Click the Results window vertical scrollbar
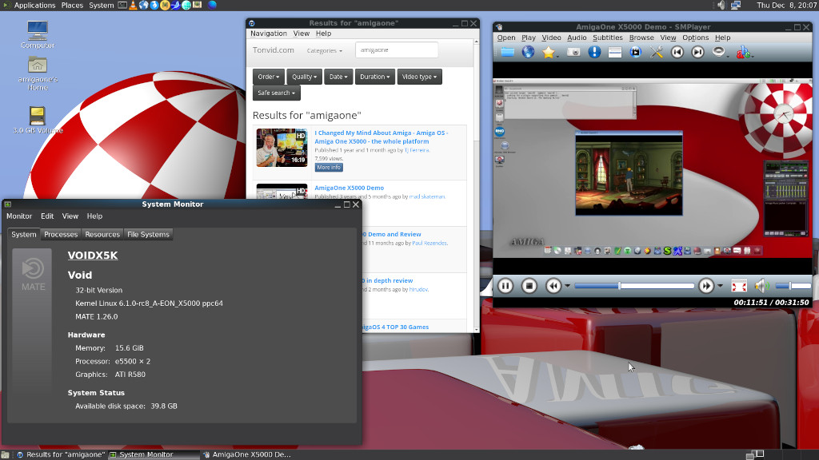Screen dimensions: 819x460 tap(477, 185)
